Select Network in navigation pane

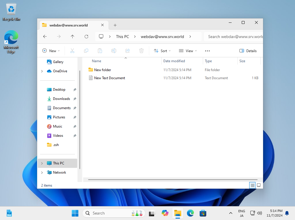(59, 172)
